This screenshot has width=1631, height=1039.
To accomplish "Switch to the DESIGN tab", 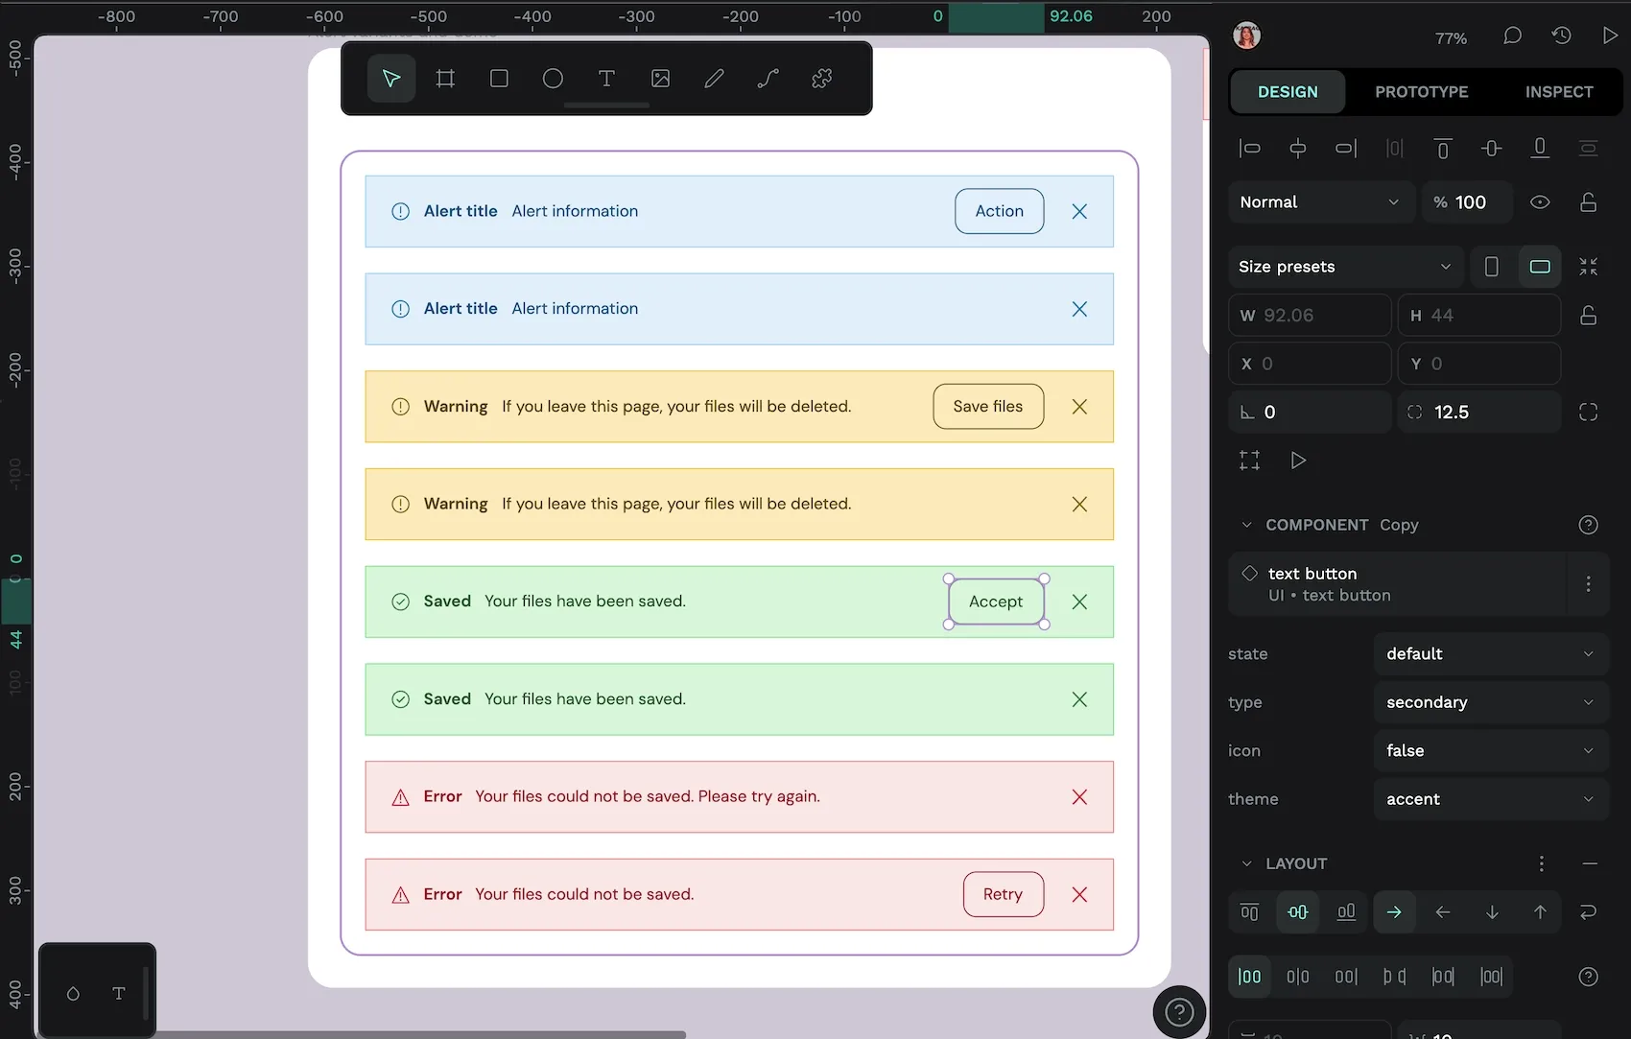I will click(x=1288, y=92).
